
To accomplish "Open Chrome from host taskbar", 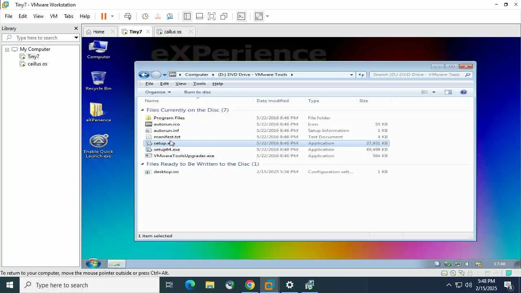I will click(x=250, y=285).
